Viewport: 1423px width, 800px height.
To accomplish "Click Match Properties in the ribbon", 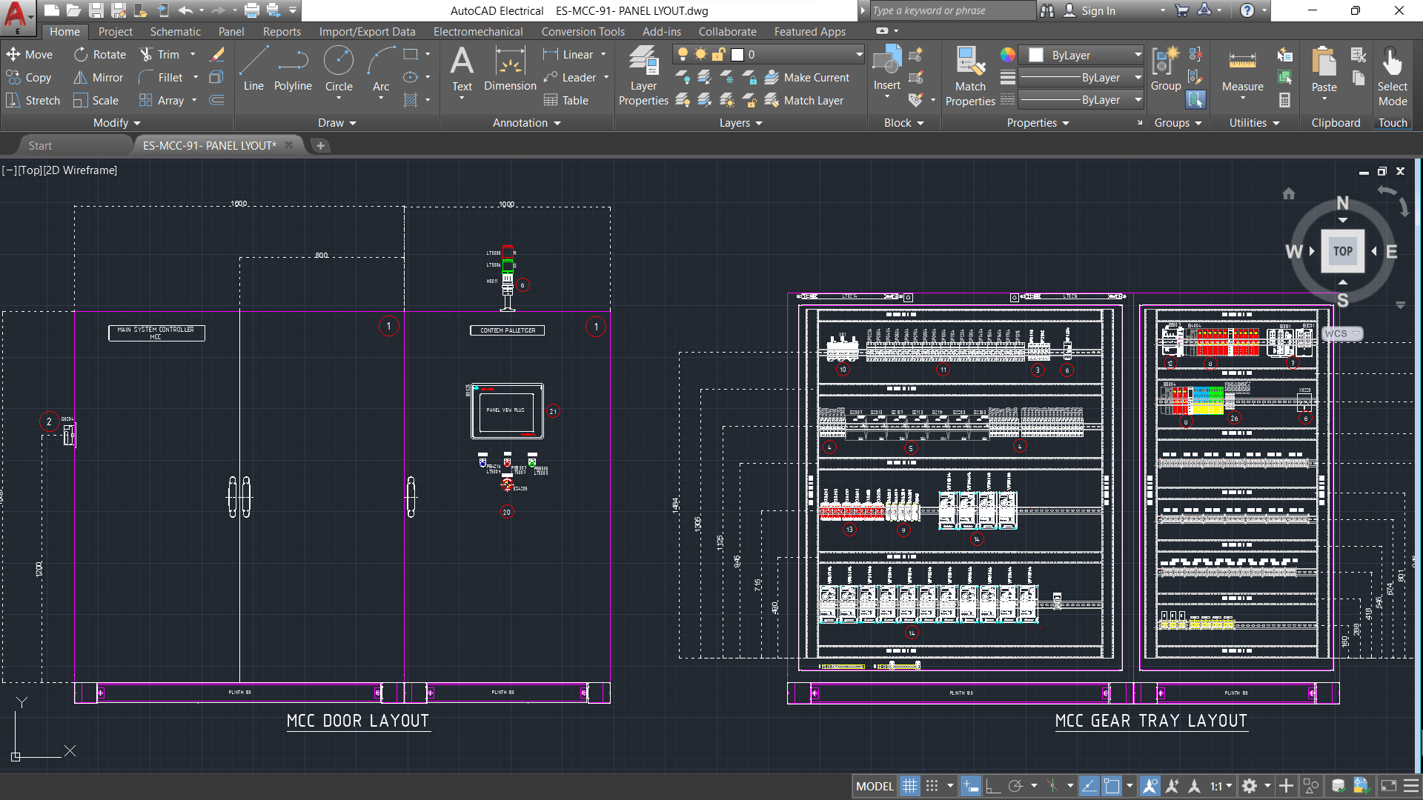I will pos(969,74).
